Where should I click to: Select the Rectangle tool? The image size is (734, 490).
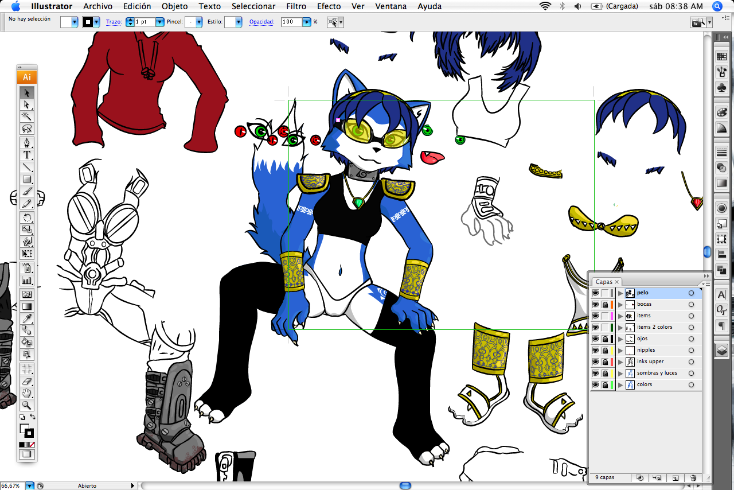tap(27, 179)
